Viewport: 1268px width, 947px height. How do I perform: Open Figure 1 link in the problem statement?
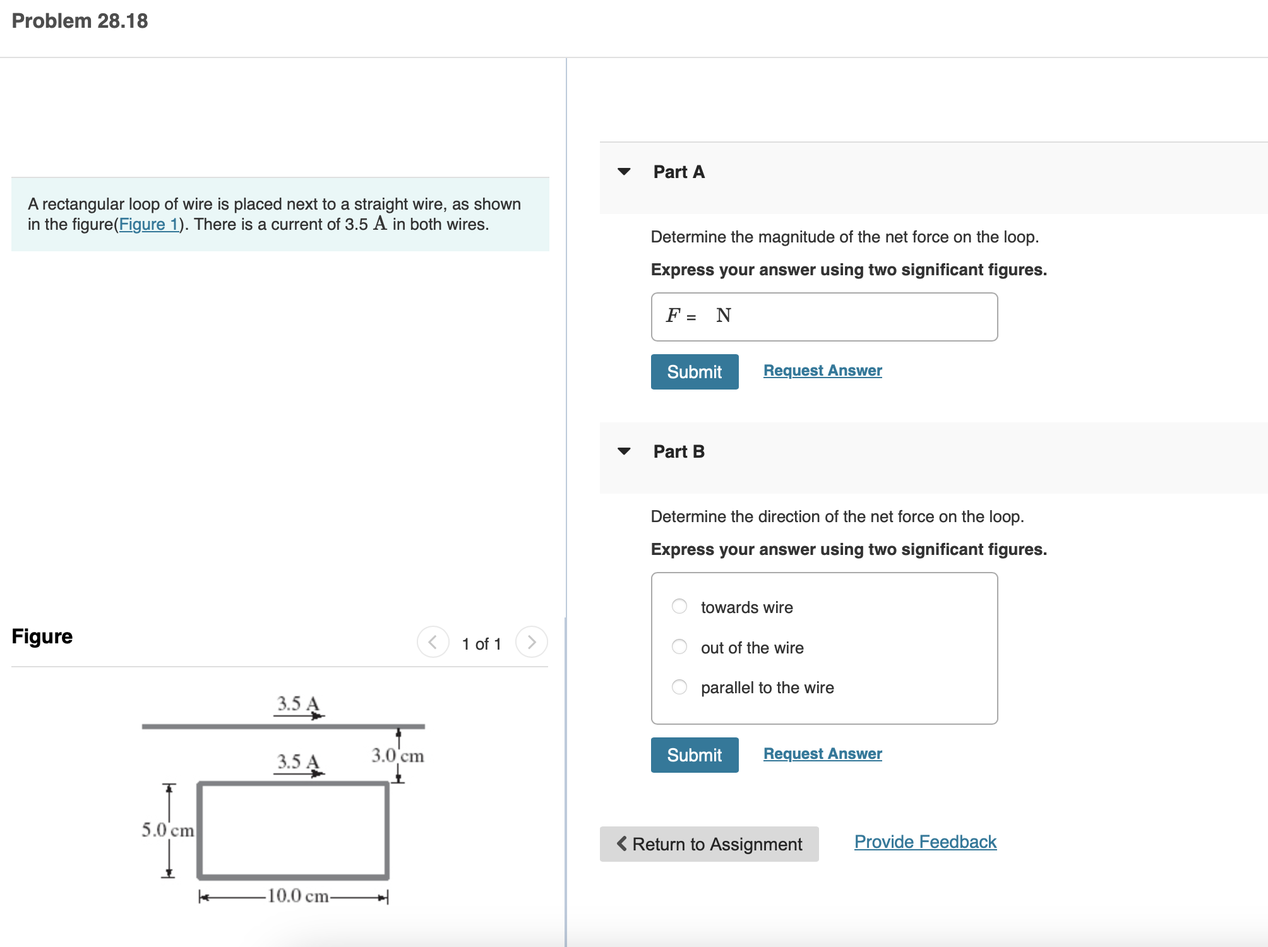pos(148,224)
